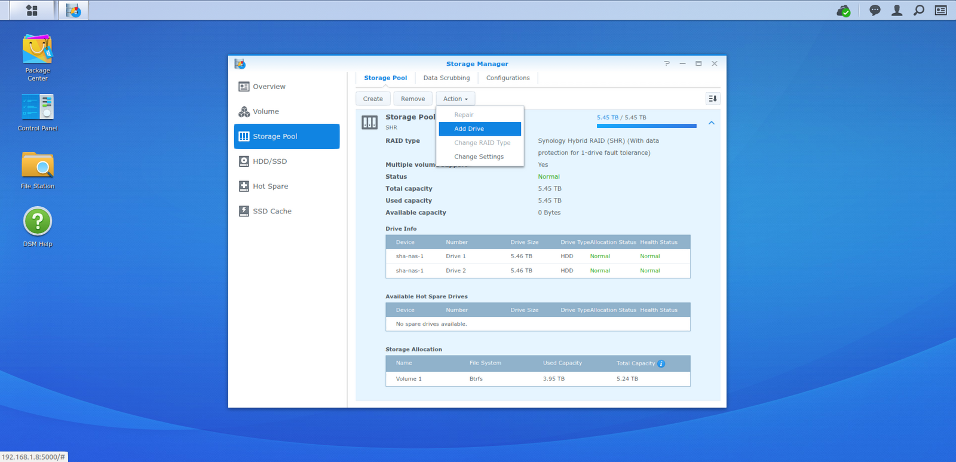Click the cloud sync status icon
The width and height of the screenshot is (956, 462).
[x=844, y=11]
